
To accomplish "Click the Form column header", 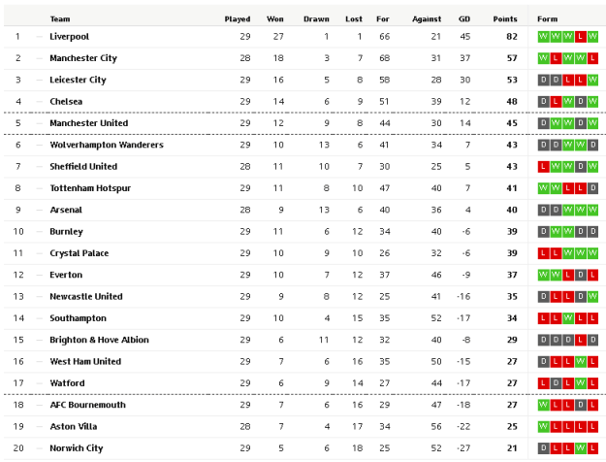I will point(548,18).
